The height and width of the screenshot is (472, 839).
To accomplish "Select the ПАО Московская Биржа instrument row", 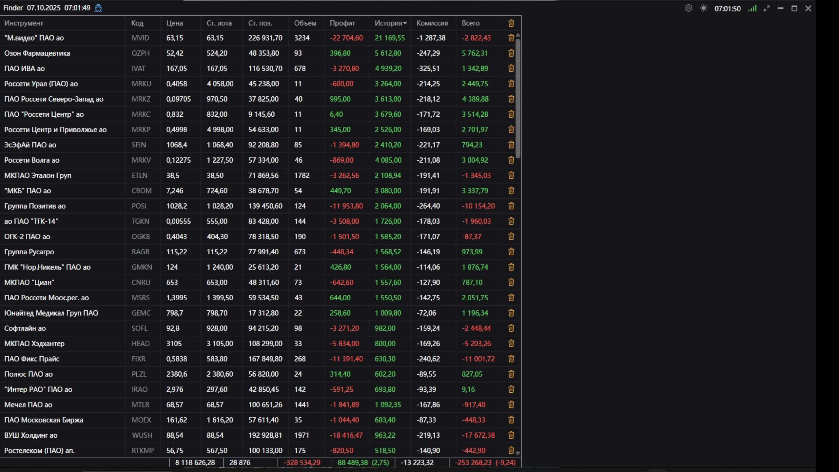I will (x=44, y=420).
